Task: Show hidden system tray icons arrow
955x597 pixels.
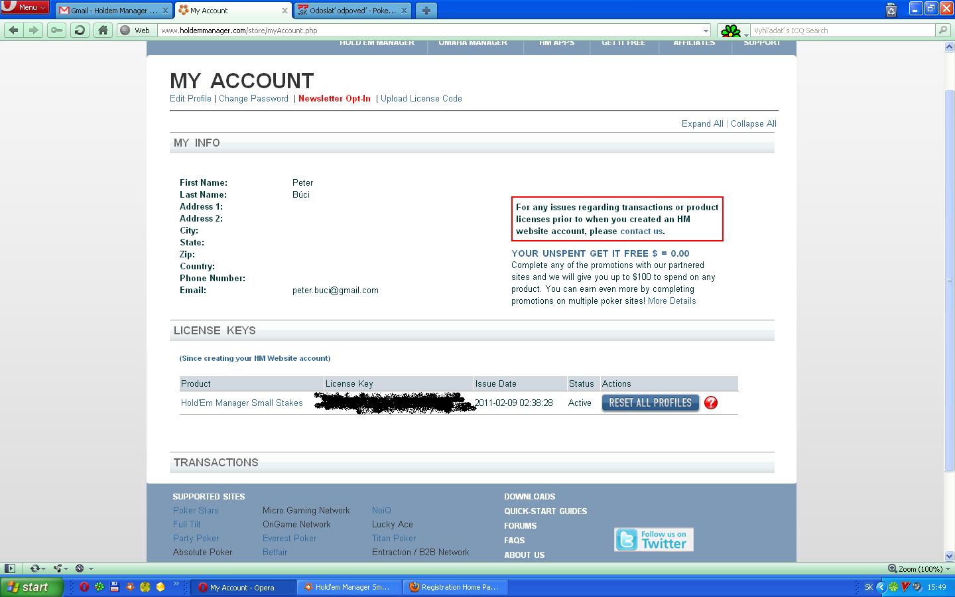Action: [881, 587]
